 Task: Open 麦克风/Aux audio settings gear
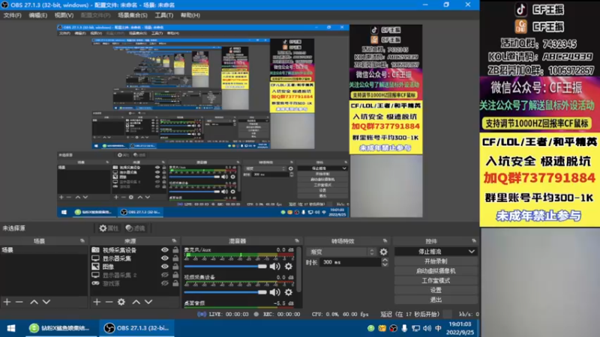289,267
